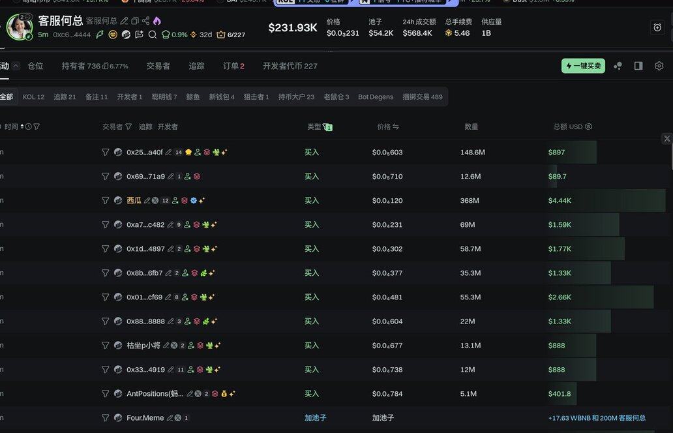
Task: Open the 0xa7...c482 trader address
Action: (x=145, y=225)
